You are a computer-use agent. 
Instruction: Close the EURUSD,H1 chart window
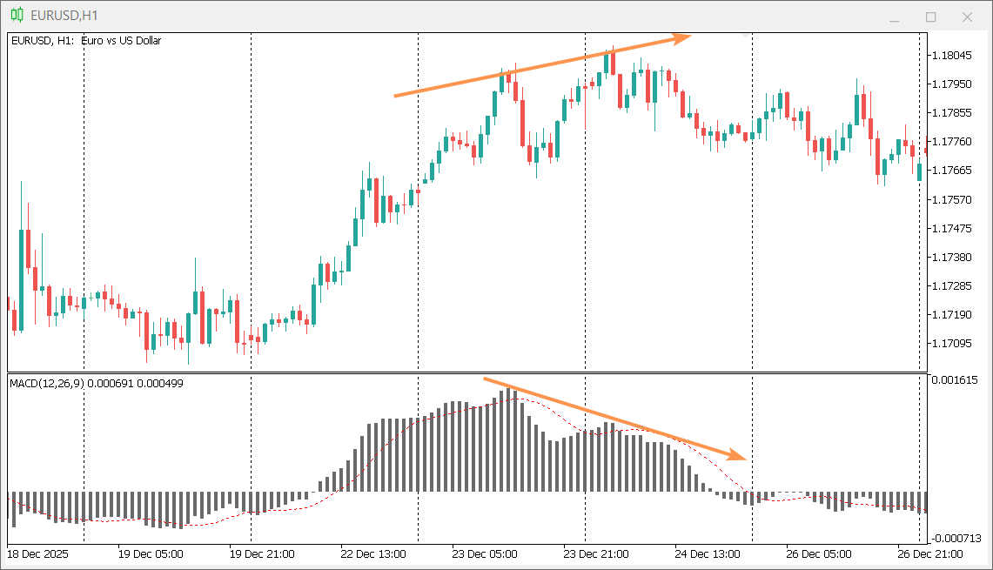(x=967, y=17)
